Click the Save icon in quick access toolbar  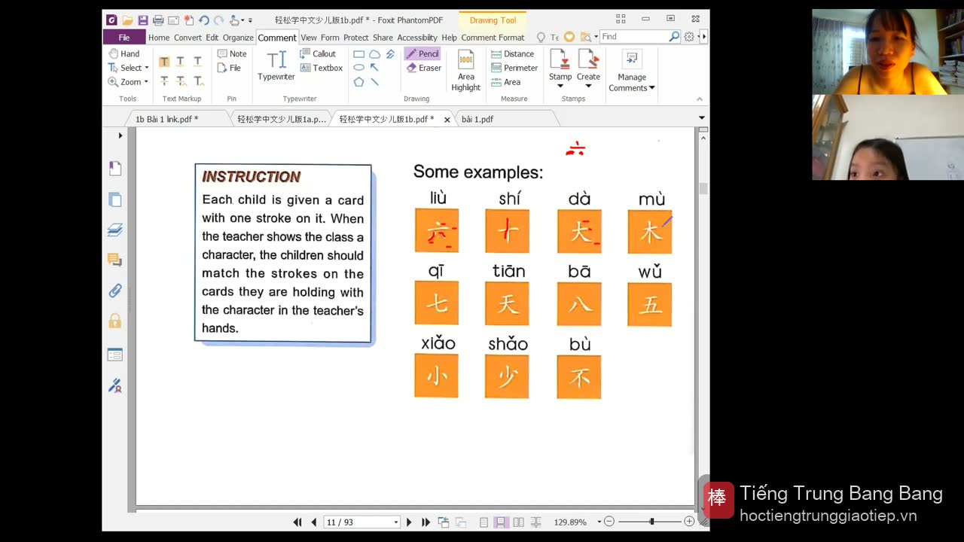143,20
